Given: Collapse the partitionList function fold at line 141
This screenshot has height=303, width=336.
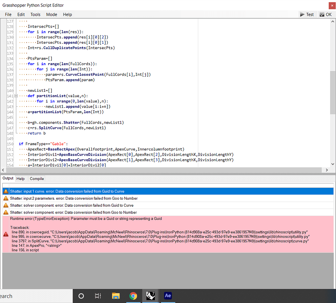Looking at the screenshot, I should tap(16, 96).
